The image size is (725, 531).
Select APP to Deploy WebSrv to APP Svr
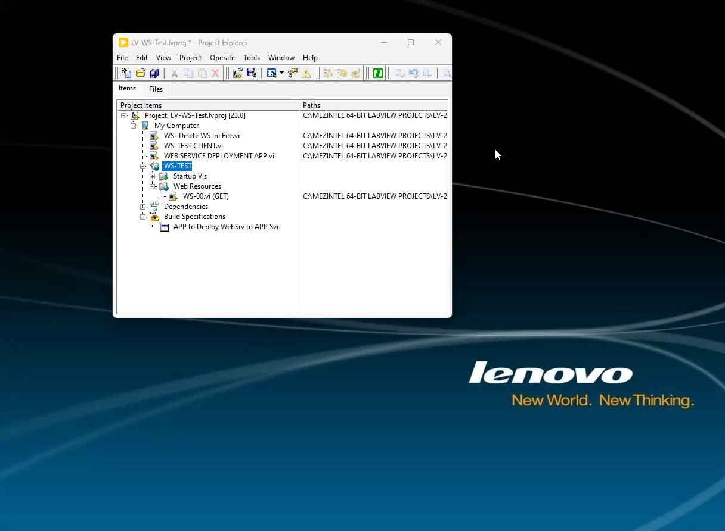226,227
